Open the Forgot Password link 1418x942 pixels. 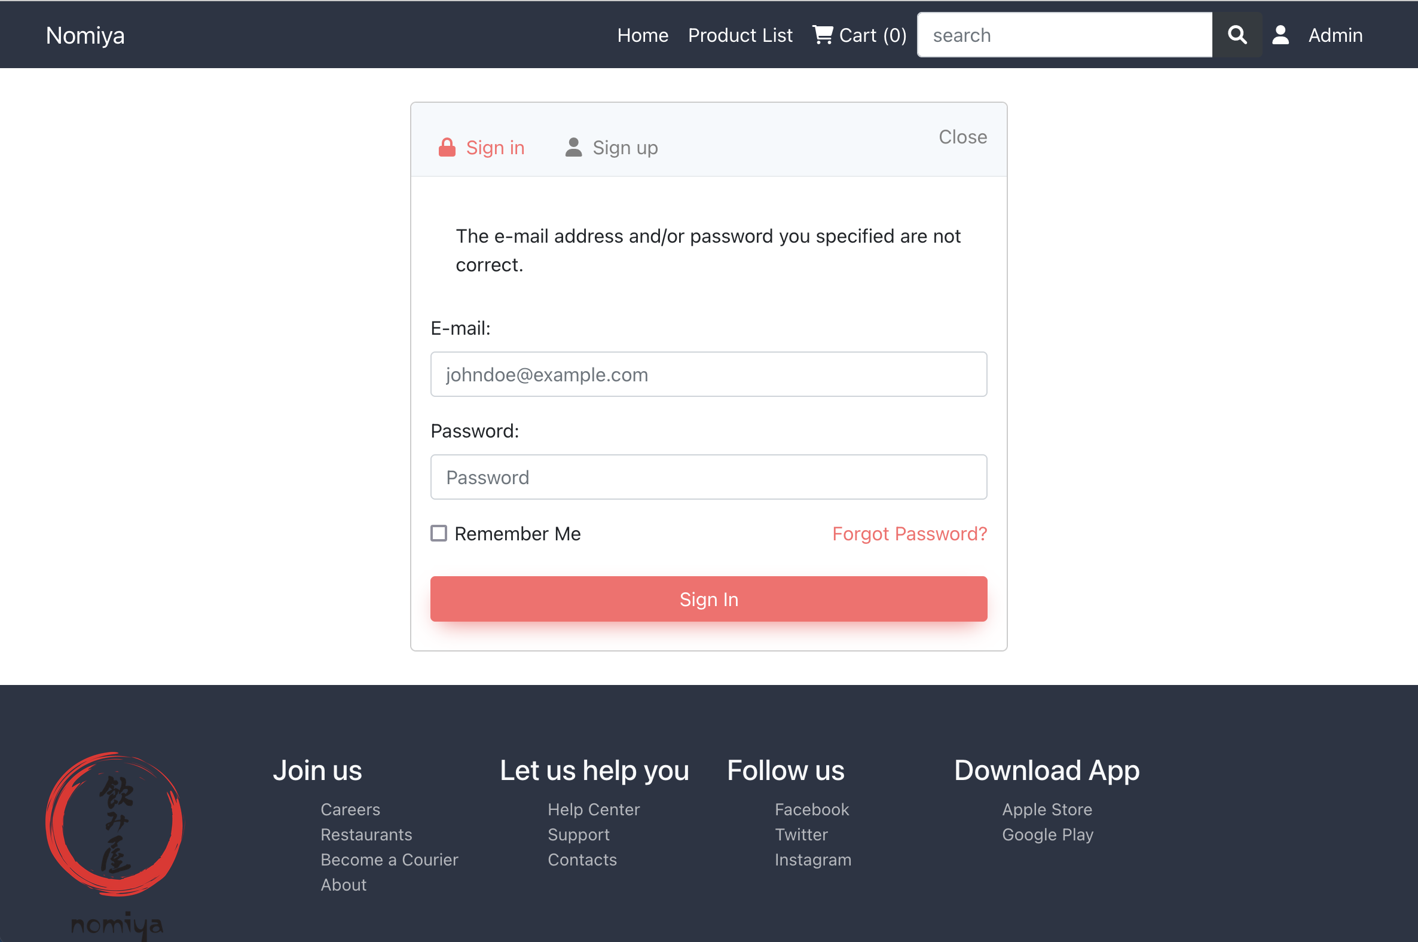[x=909, y=534]
